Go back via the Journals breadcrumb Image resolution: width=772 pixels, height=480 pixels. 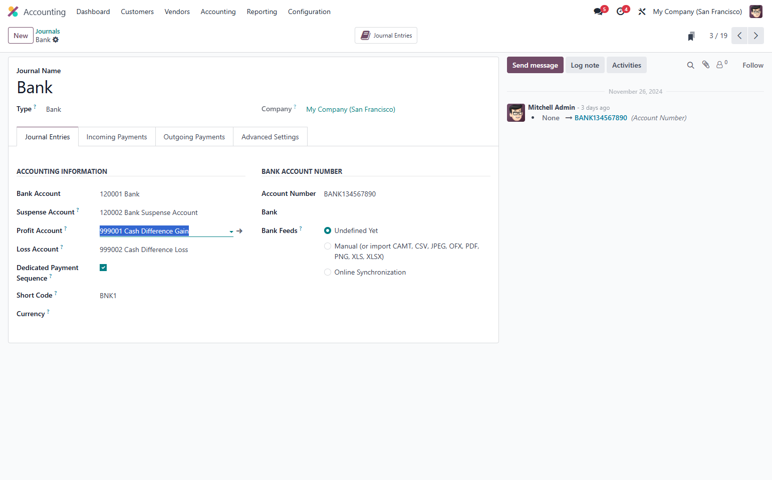[x=48, y=31]
